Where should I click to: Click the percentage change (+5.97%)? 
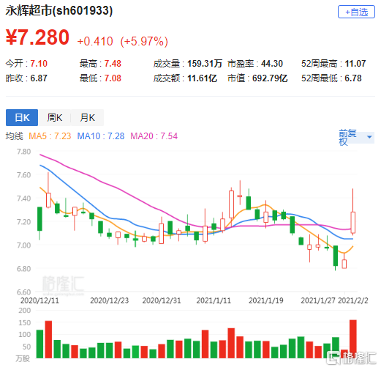coord(144,41)
